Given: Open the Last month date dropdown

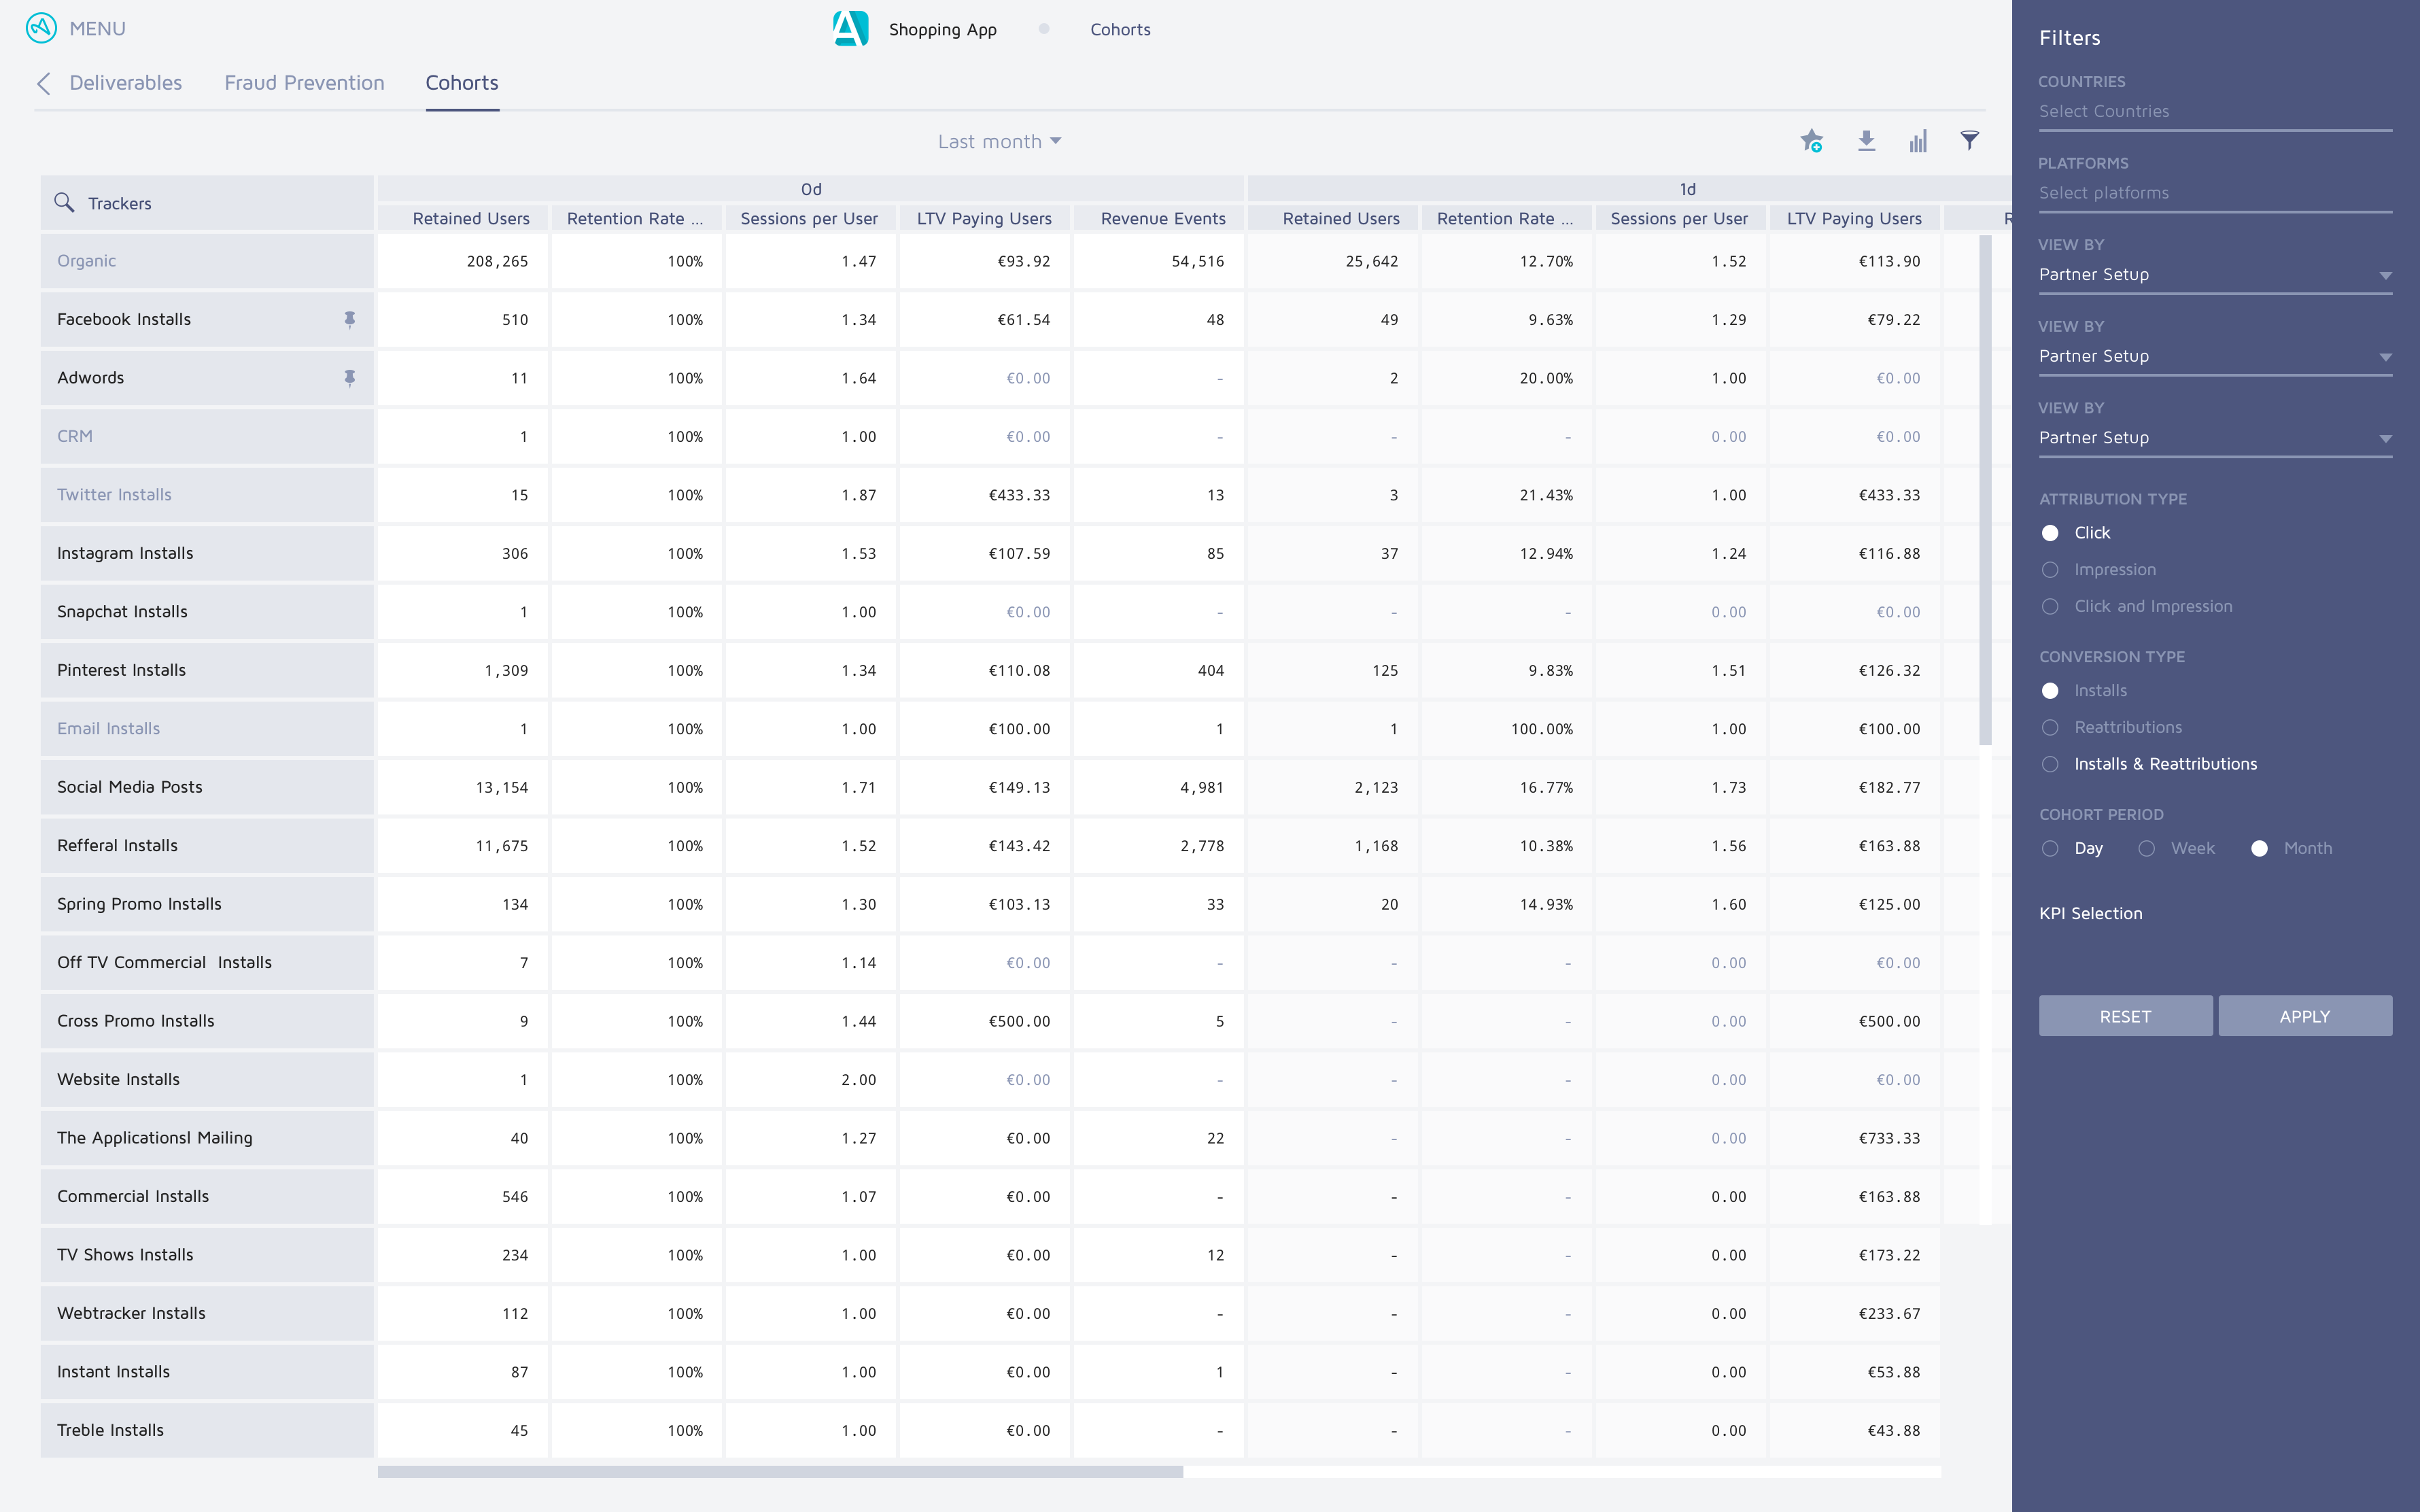Looking at the screenshot, I should 999,142.
